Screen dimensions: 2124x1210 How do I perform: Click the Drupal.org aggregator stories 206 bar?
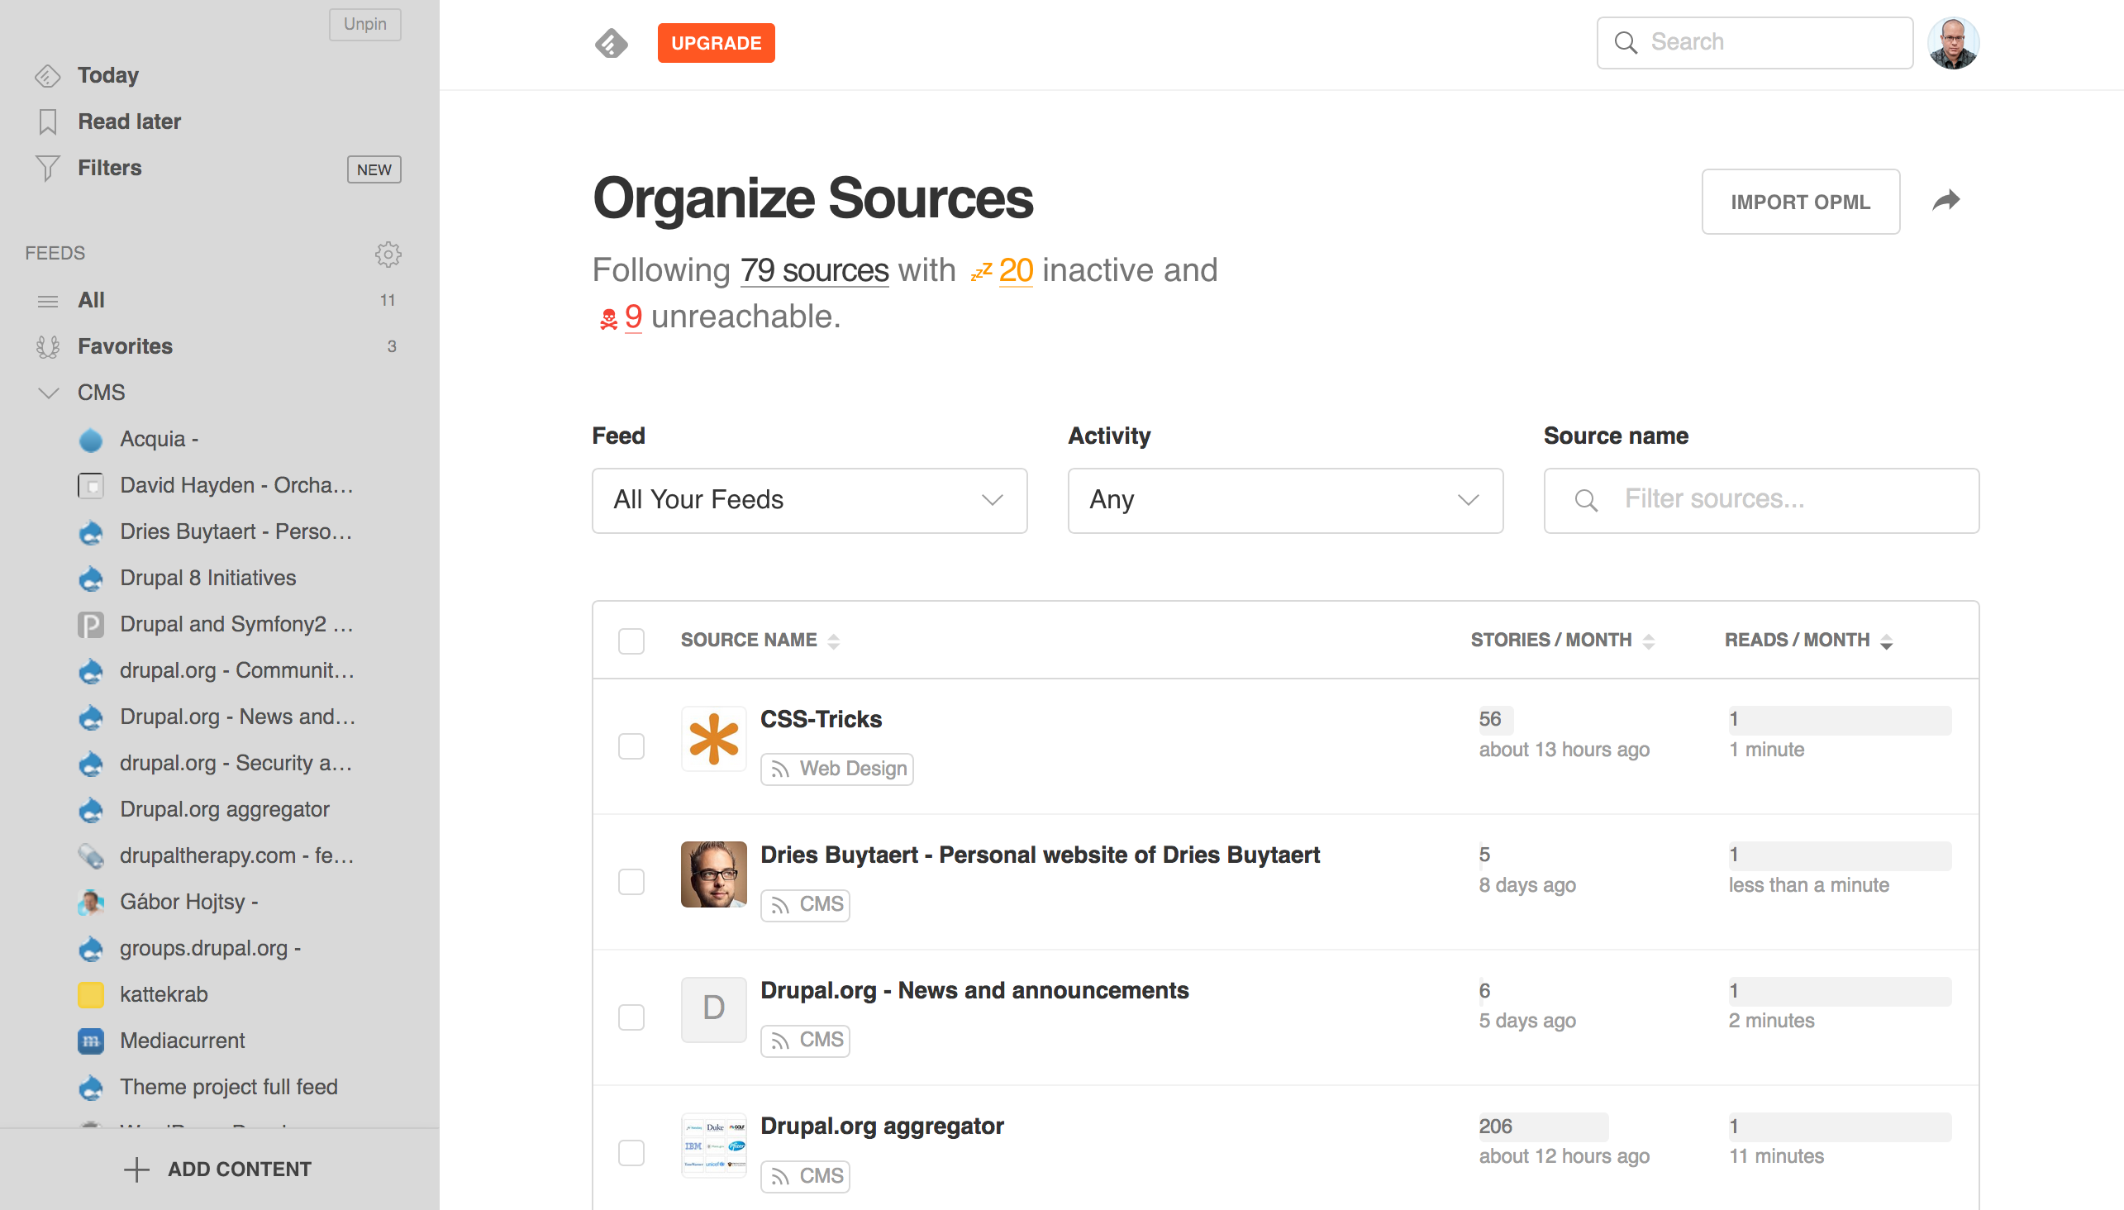pyautogui.click(x=1543, y=1127)
